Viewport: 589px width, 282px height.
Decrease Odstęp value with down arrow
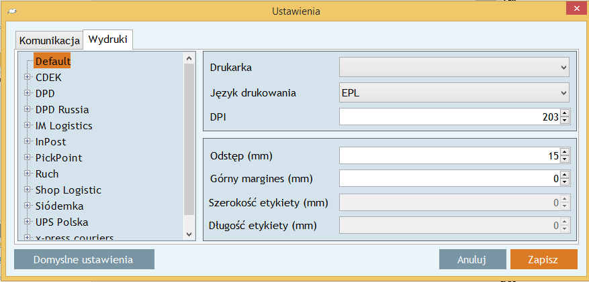click(565, 159)
